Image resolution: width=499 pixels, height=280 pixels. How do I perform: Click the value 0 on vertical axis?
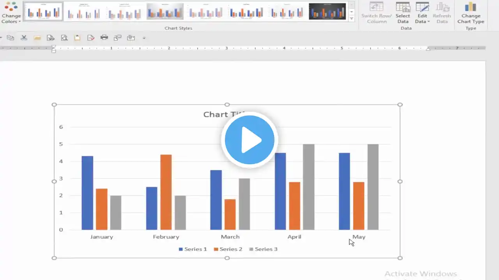(x=61, y=229)
